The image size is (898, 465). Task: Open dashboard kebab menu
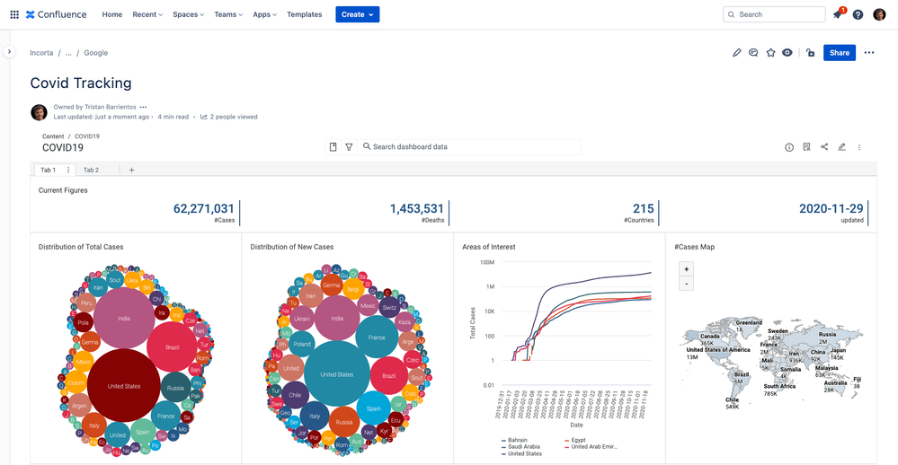click(859, 147)
